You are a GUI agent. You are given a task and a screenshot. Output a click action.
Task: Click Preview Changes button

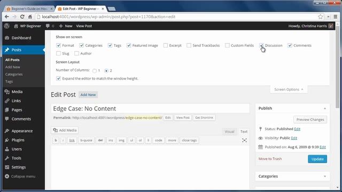(x=310, y=119)
